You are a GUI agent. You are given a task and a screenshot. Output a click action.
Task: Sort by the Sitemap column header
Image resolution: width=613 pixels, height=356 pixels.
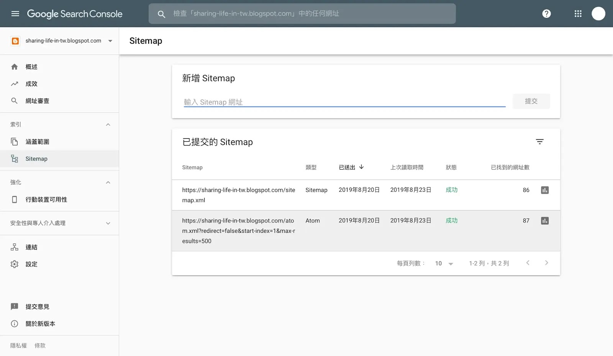192,167
